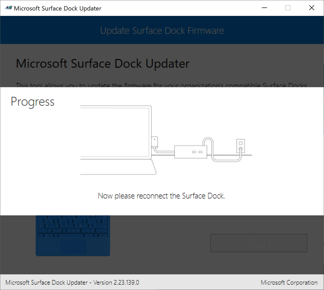Image resolution: width=324 pixels, height=290 pixels.
Task: Click the window title text in title bar
Action: pyautogui.click(x=58, y=8)
